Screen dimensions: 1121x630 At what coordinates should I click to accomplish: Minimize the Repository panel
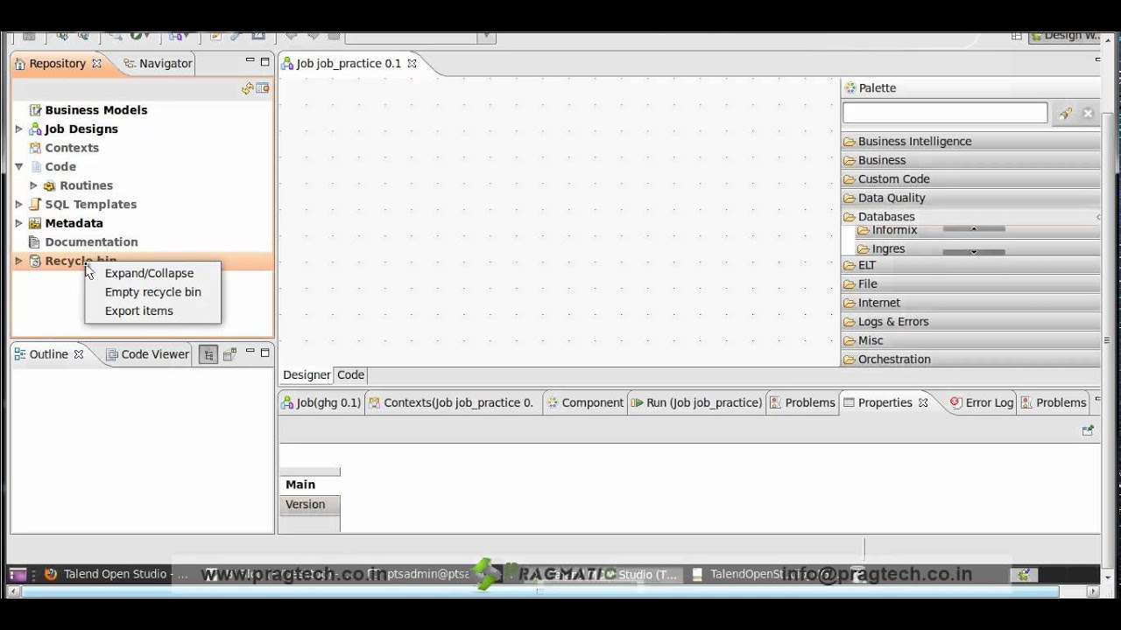tap(250, 61)
